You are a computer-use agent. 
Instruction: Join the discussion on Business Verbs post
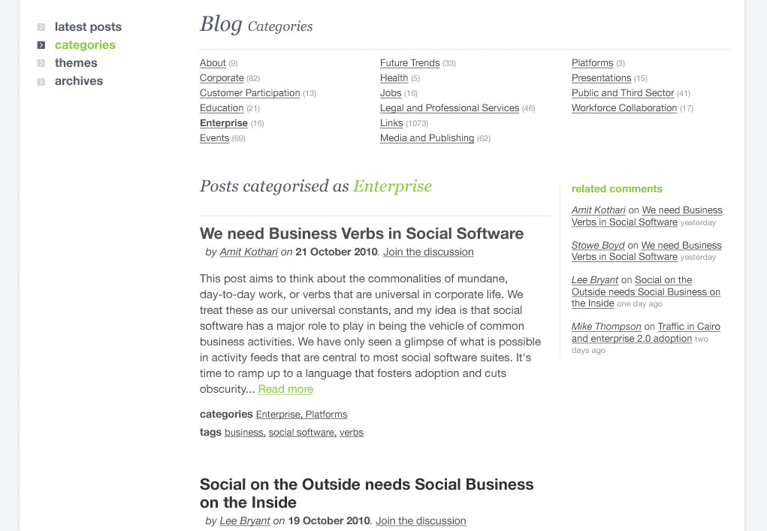(428, 252)
